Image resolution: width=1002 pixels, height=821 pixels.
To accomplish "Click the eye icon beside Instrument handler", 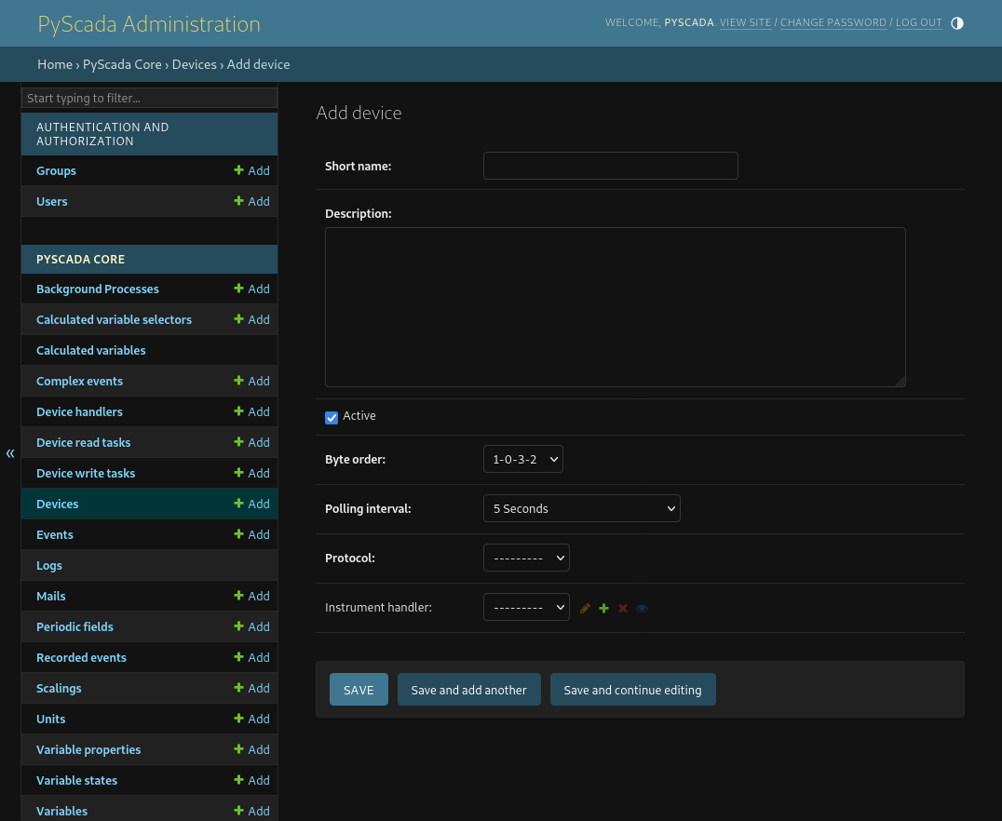I will coord(643,608).
